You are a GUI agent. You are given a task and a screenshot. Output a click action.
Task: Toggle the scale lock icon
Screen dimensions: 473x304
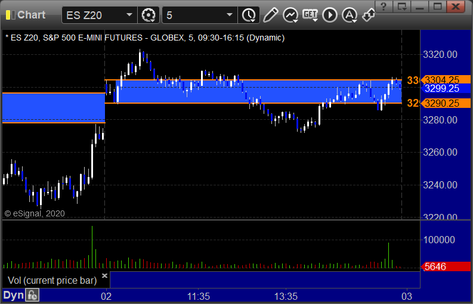click(x=32, y=295)
